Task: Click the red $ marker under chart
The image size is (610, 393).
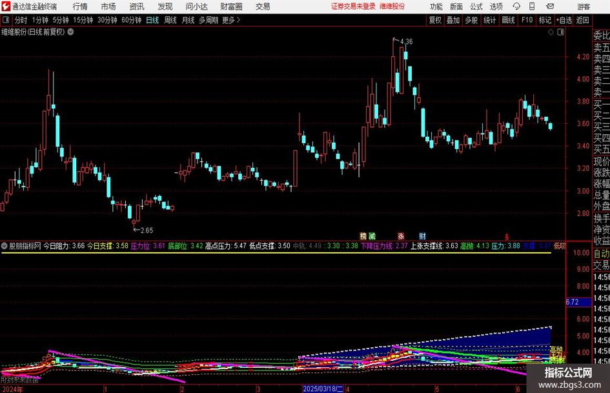Action: 507,236
